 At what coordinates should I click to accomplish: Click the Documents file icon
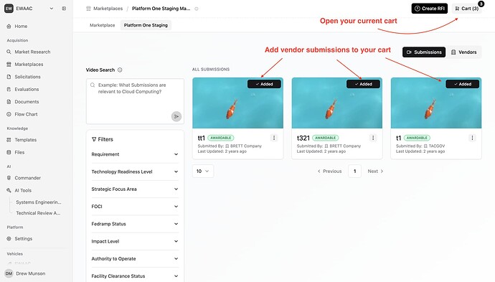click(9, 102)
